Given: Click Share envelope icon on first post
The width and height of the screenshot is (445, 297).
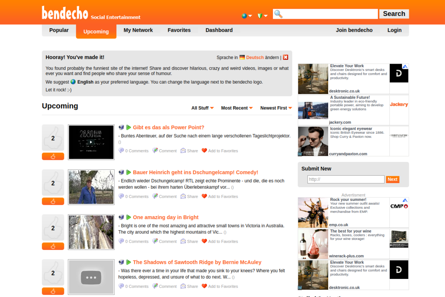Looking at the screenshot, I should tap(183, 150).
